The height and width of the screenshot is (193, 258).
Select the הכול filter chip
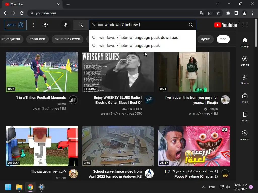tap(223, 39)
